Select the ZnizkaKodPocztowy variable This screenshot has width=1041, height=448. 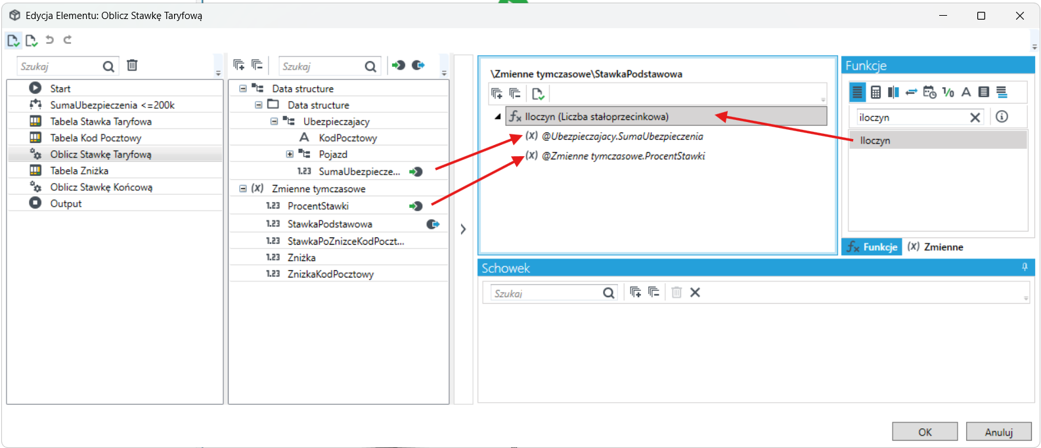pyautogui.click(x=330, y=274)
